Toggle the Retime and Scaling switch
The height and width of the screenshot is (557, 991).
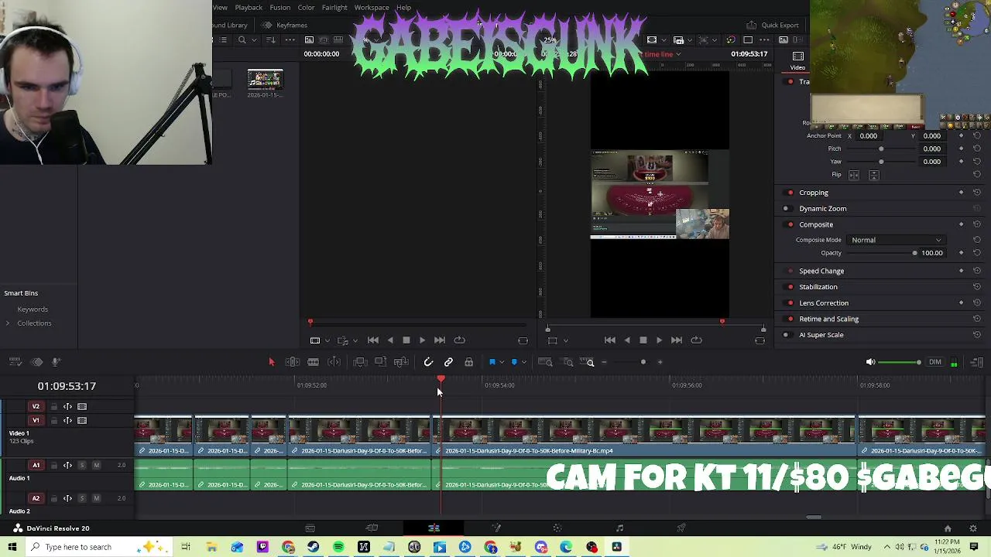click(x=790, y=319)
